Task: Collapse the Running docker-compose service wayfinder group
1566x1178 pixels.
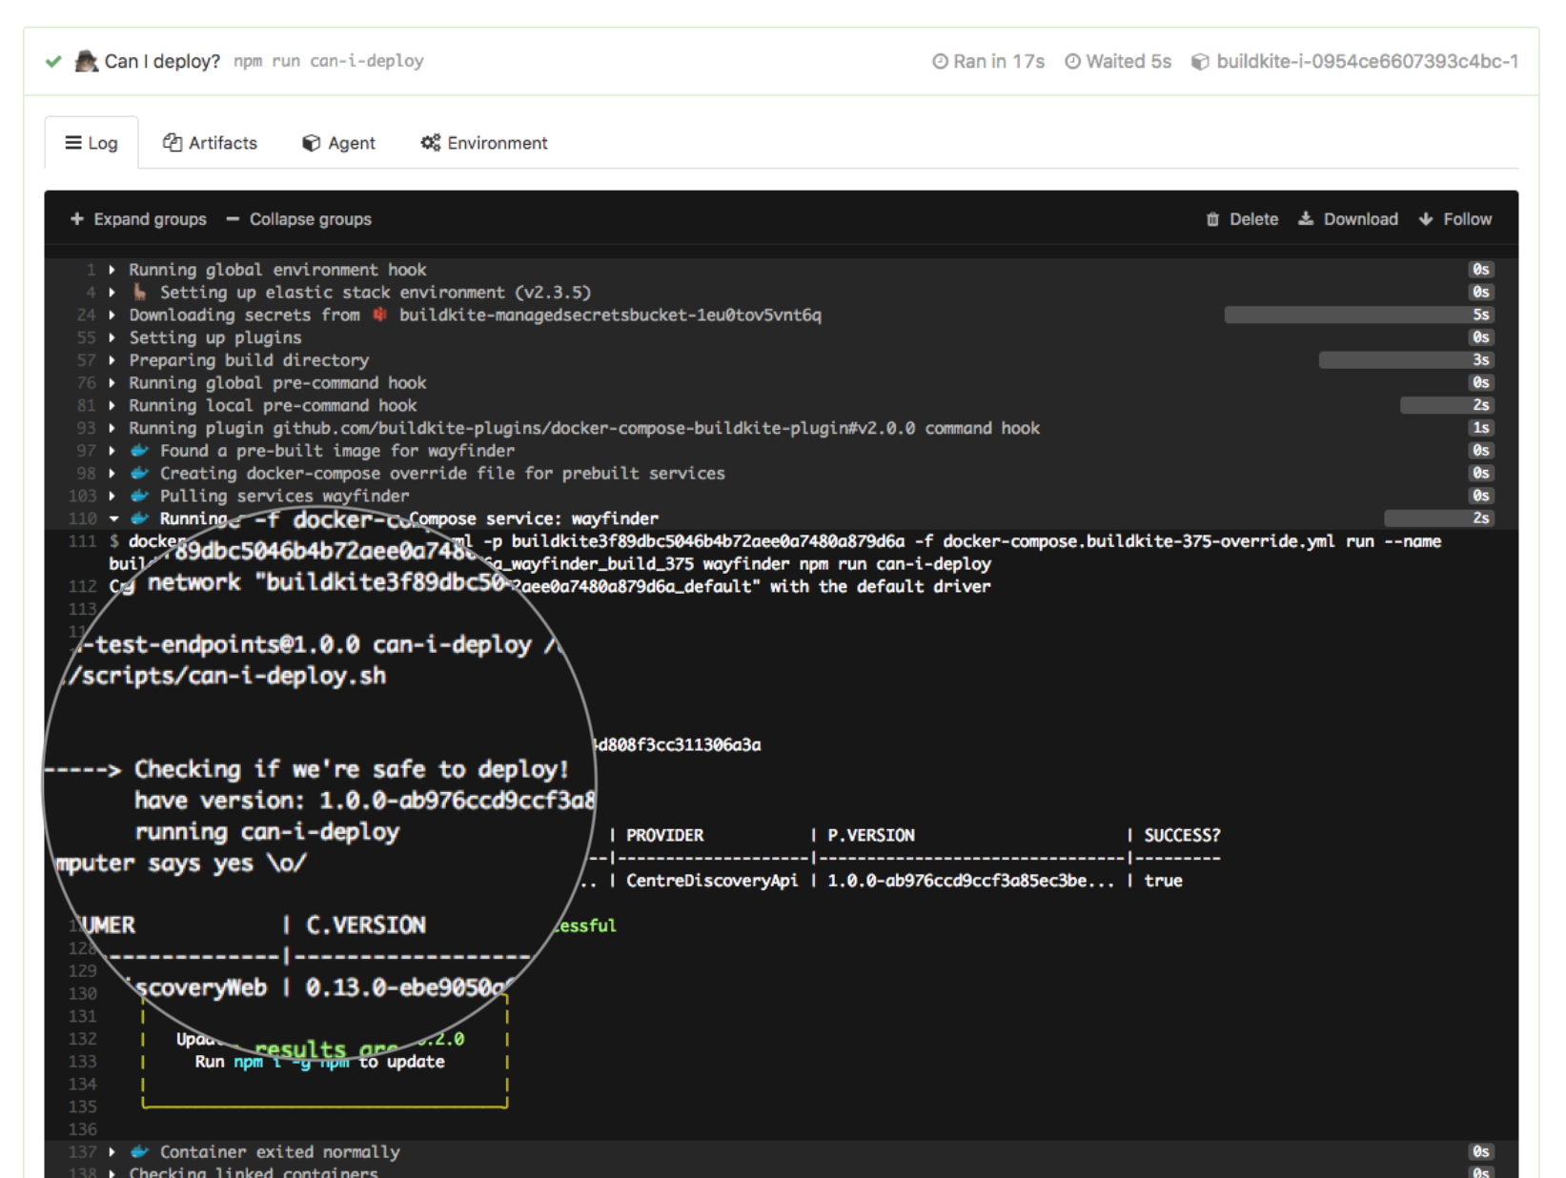Action: (113, 518)
